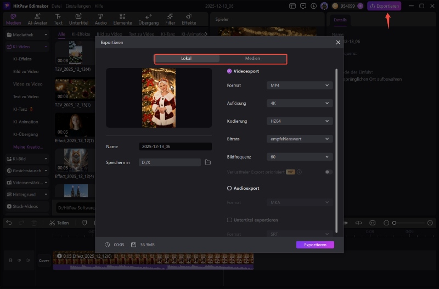This screenshot has height=289, width=439.
Task: Open the Hilfe menu
Action: 99,6
